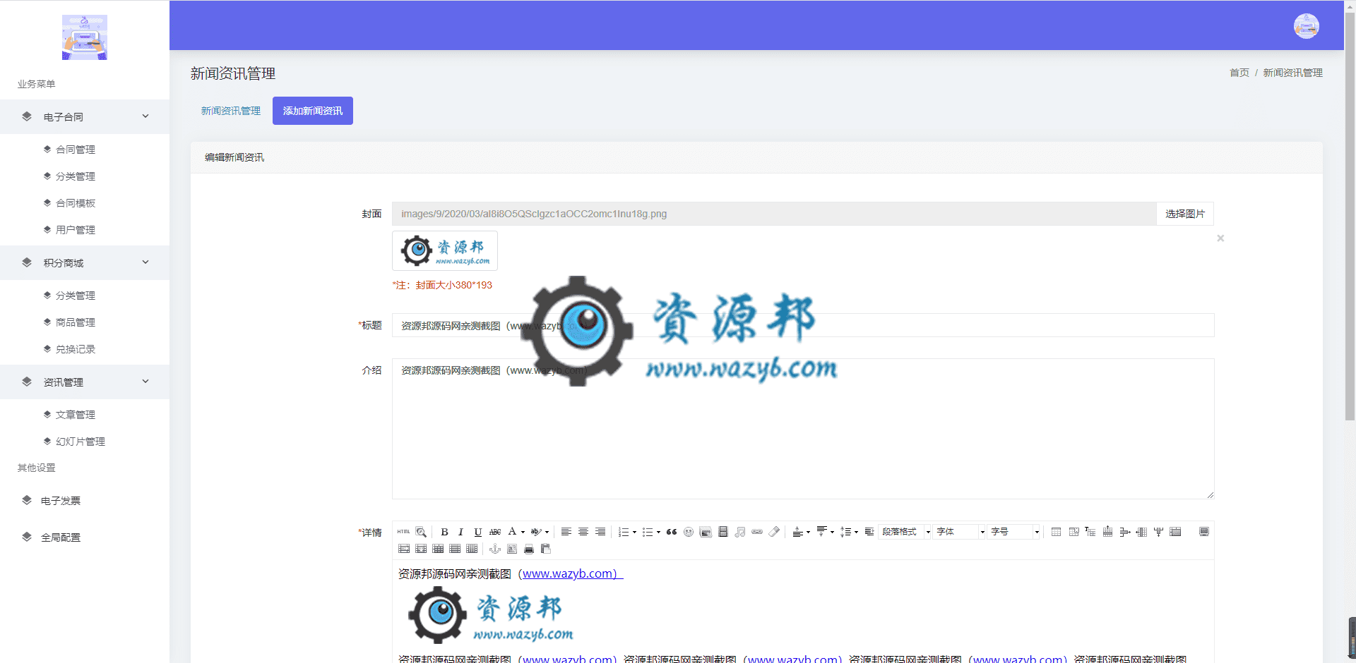Open 字体 font family dropdown
The height and width of the screenshot is (663, 1356).
(960, 532)
